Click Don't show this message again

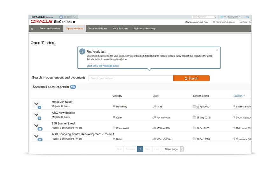102,66
